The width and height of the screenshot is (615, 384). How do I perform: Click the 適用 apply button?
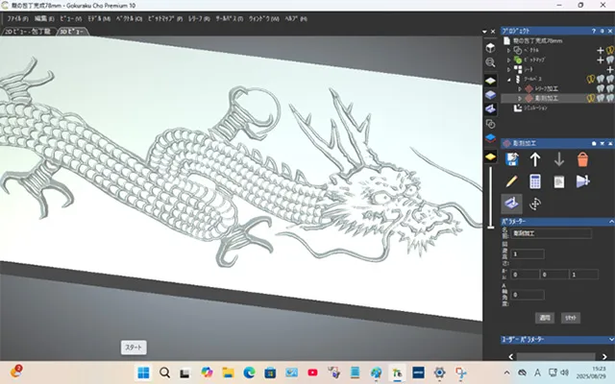pyautogui.click(x=545, y=316)
